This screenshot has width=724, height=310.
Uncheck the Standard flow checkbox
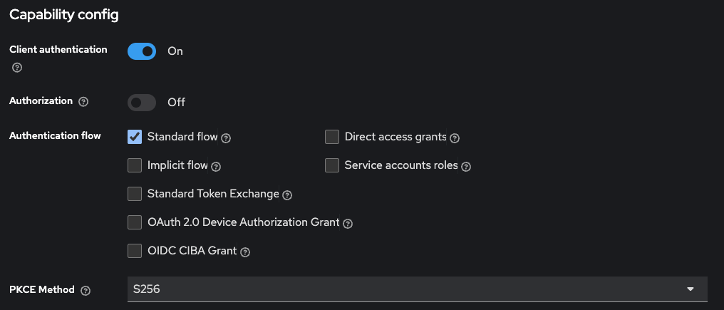point(135,137)
